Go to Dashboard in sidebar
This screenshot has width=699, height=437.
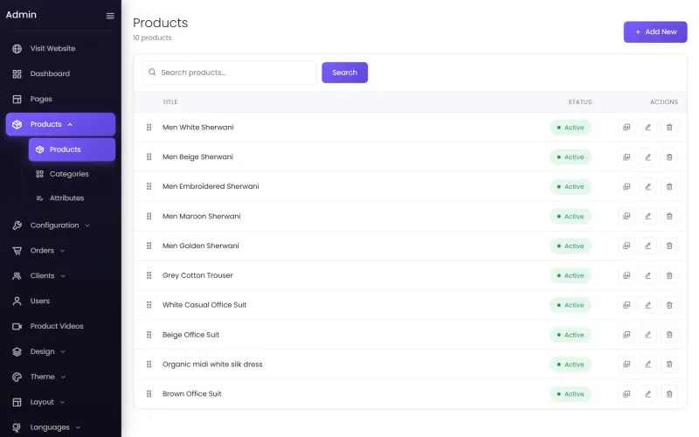pos(60,74)
